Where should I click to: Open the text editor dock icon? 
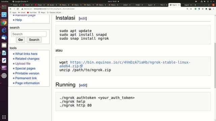[x=4, y=61]
